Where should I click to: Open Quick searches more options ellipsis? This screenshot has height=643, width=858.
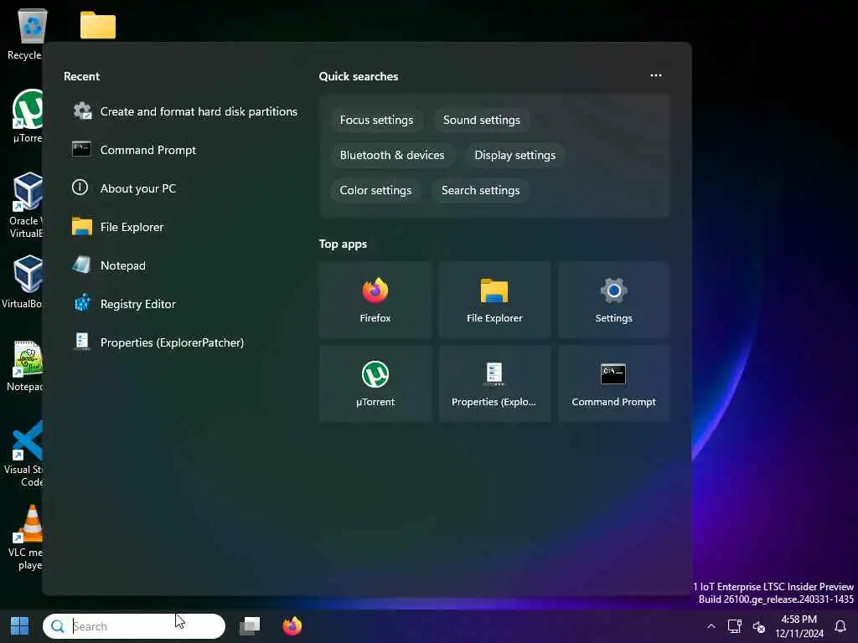pos(655,75)
